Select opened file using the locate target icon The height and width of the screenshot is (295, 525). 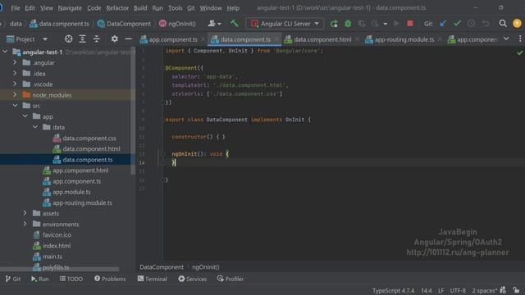(68, 39)
